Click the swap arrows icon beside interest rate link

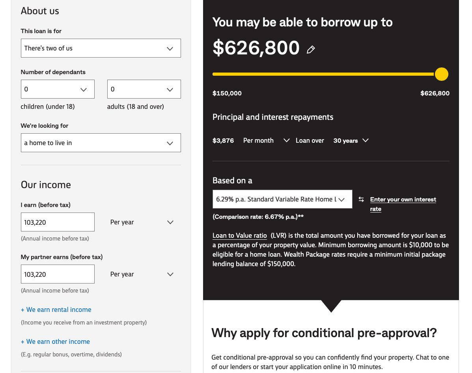[361, 200]
